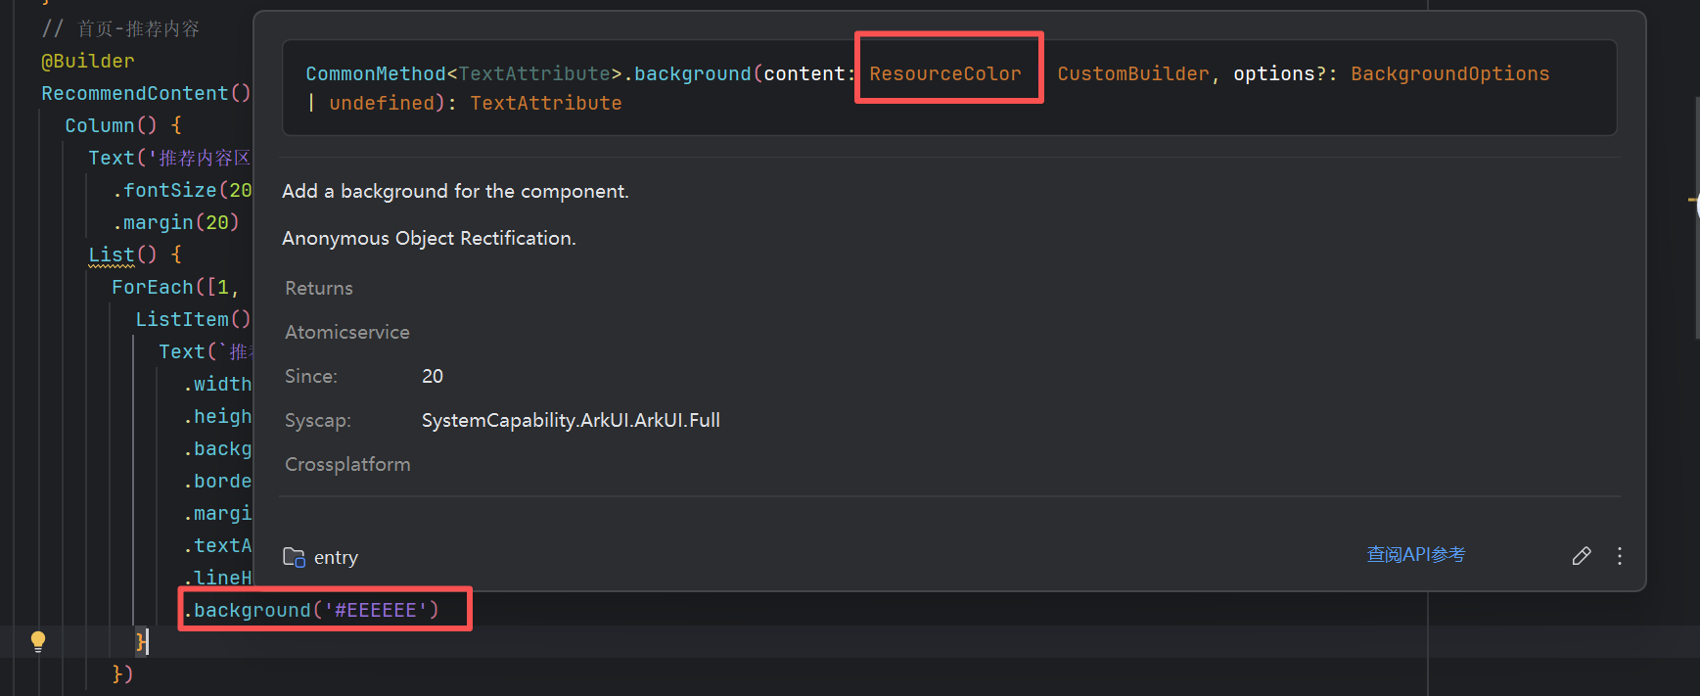Image resolution: width=1700 pixels, height=696 pixels.
Task: Click the TextAttribute return type
Action: [545, 103]
